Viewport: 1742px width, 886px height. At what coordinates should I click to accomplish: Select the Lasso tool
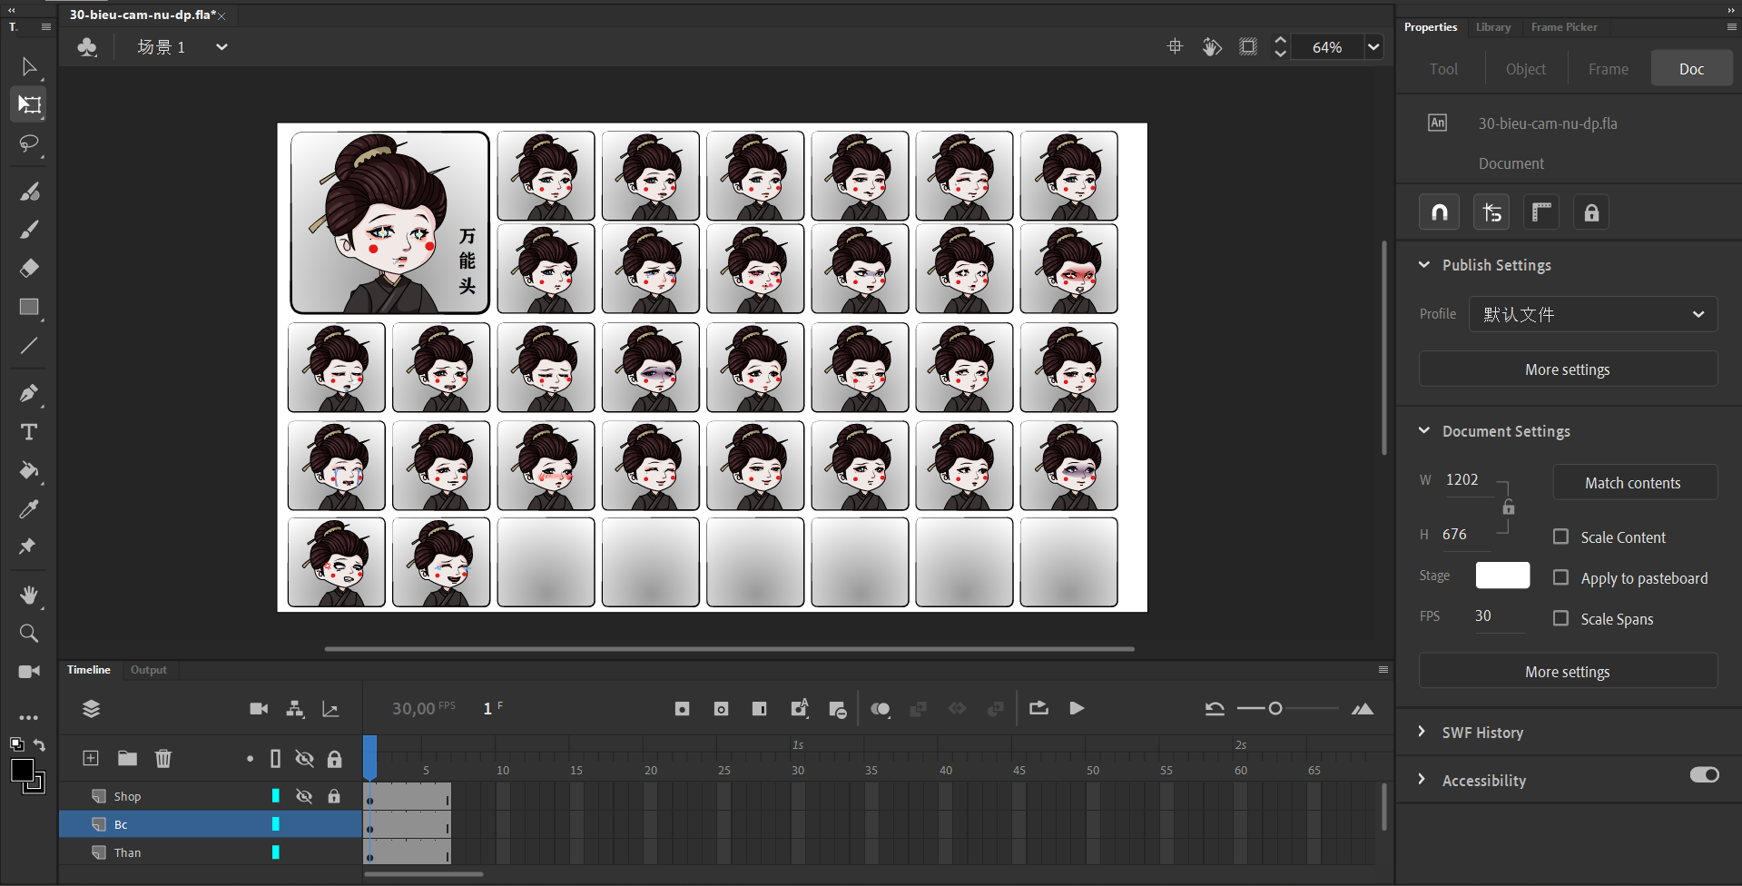(x=29, y=144)
